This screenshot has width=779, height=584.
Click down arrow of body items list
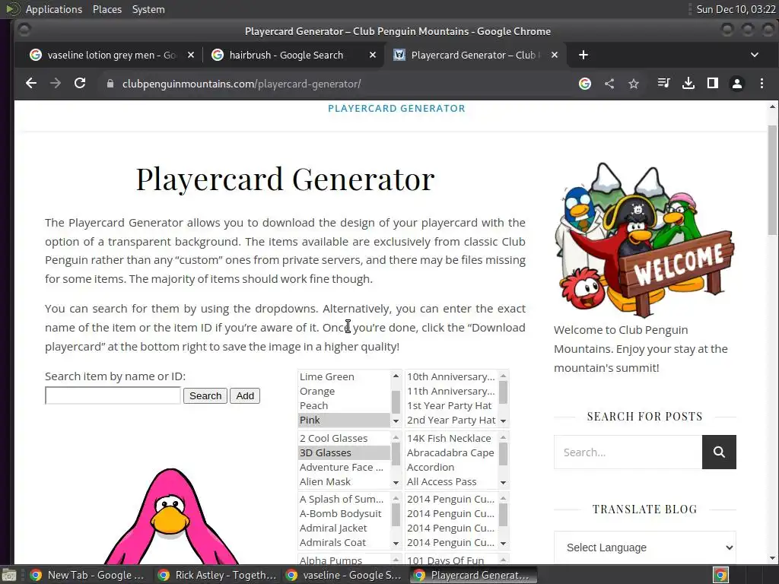click(x=396, y=543)
